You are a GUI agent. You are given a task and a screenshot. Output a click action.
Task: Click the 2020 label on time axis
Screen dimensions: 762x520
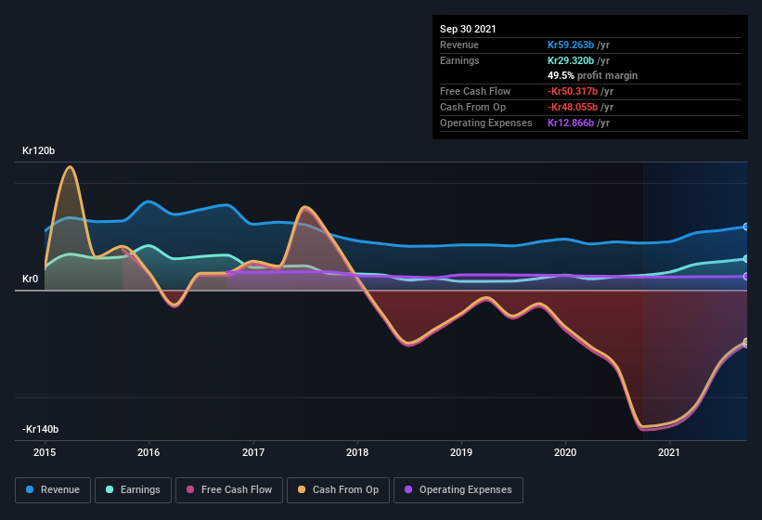click(565, 453)
